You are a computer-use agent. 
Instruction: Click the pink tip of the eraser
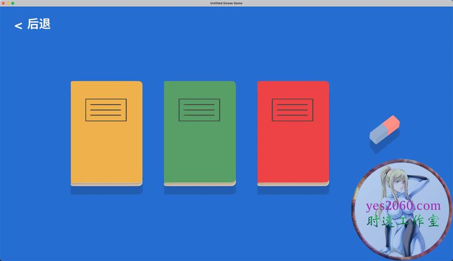391,122
